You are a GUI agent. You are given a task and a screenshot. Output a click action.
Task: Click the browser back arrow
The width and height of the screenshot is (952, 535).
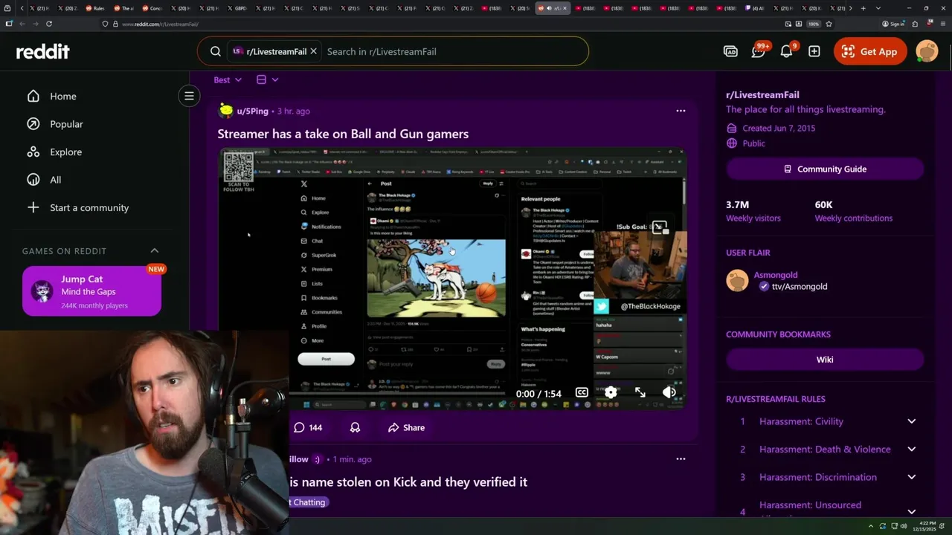click(22, 24)
